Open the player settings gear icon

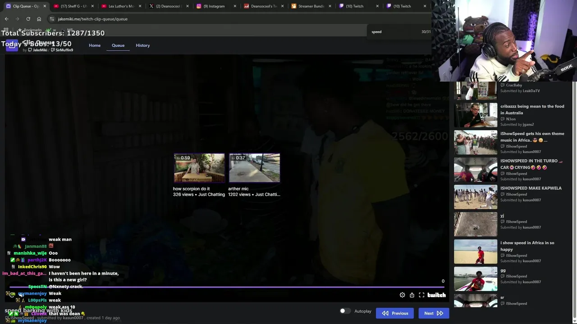point(402,295)
